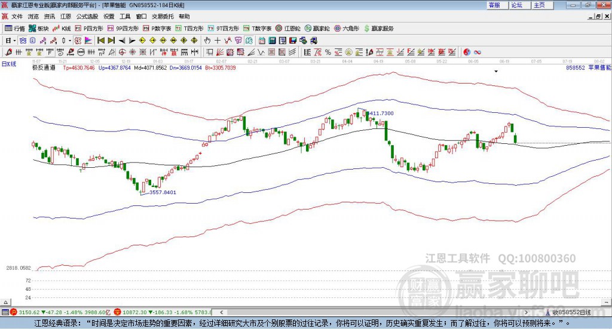Open the 板块 sector view
Screen dimensions: 612x329
click(39, 29)
